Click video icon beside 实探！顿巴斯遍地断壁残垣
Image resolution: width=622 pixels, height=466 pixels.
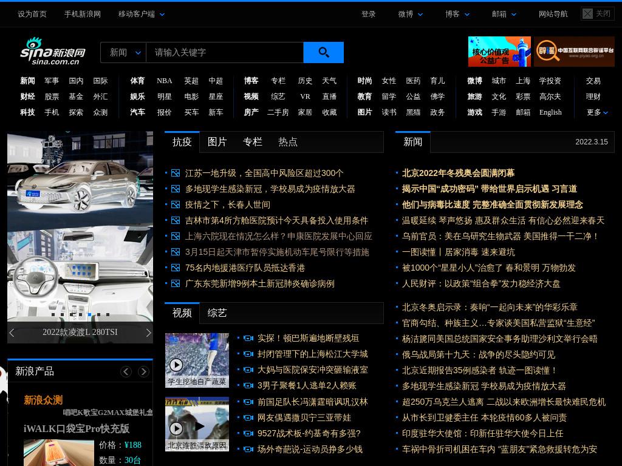click(x=248, y=339)
